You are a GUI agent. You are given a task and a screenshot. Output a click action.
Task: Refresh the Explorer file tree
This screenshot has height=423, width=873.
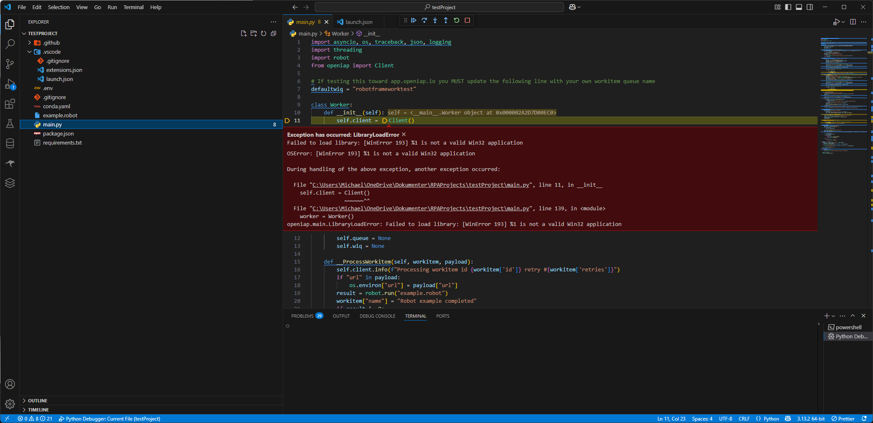tap(264, 33)
